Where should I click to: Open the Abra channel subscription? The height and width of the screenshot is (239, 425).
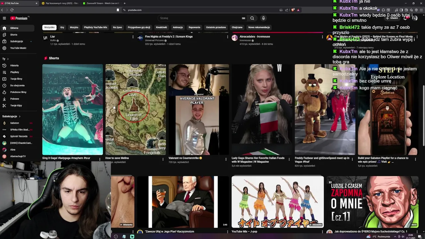pos(17,149)
